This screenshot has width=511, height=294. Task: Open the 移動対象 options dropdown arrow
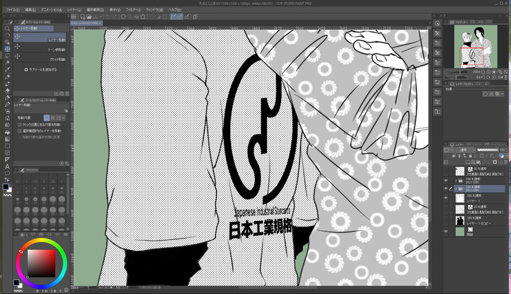point(63,118)
